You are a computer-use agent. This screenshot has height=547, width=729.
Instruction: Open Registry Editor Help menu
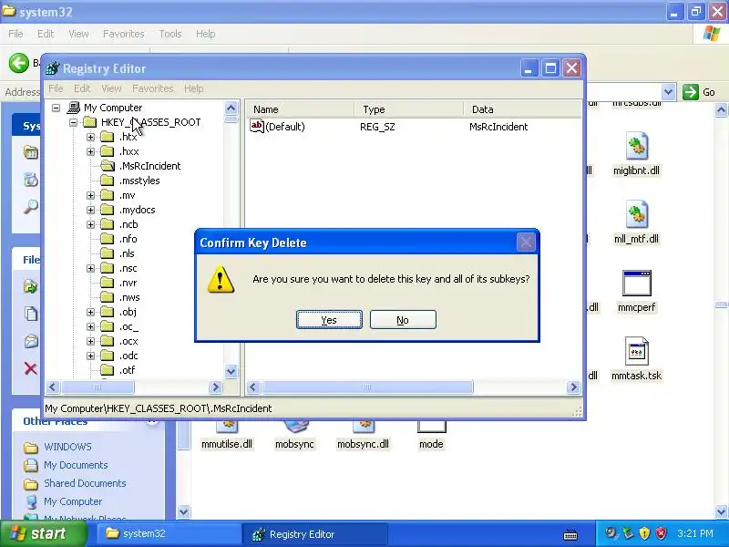193,88
